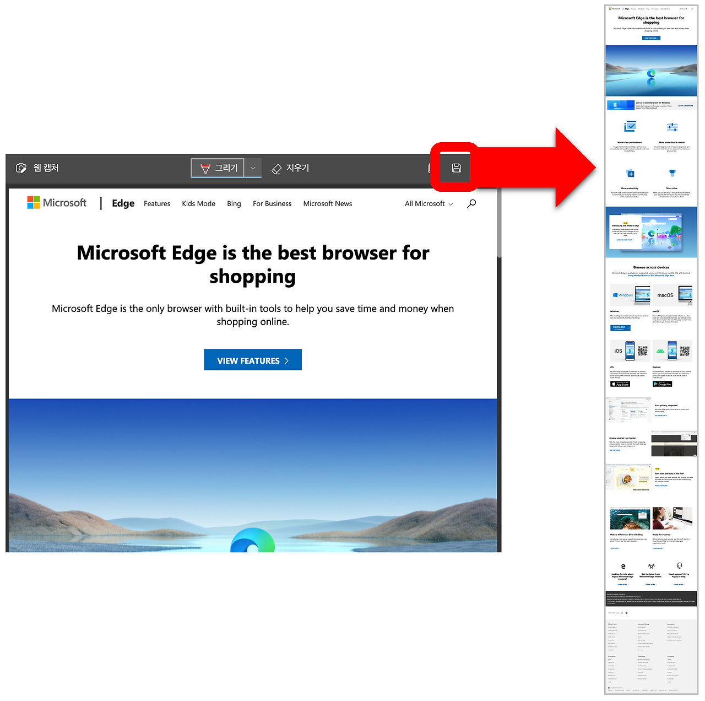The width and height of the screenshot is (705, 701).
Task: Click the blue DOWNLOAD button under Windows
Action: coord(621,328)
